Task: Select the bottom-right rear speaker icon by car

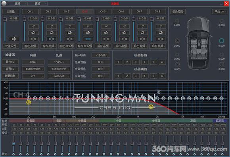Action: (222, 64)
